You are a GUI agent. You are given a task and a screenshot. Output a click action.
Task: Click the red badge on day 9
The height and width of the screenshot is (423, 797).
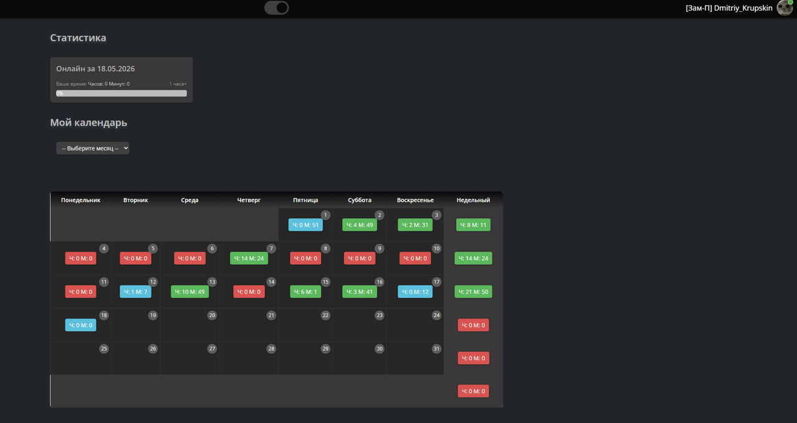(x=360, y=258)
